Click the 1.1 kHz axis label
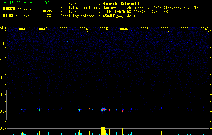Image resolution: width=212 pixels, height=135 pixels. pyautogui.click(x=3, y=44)
